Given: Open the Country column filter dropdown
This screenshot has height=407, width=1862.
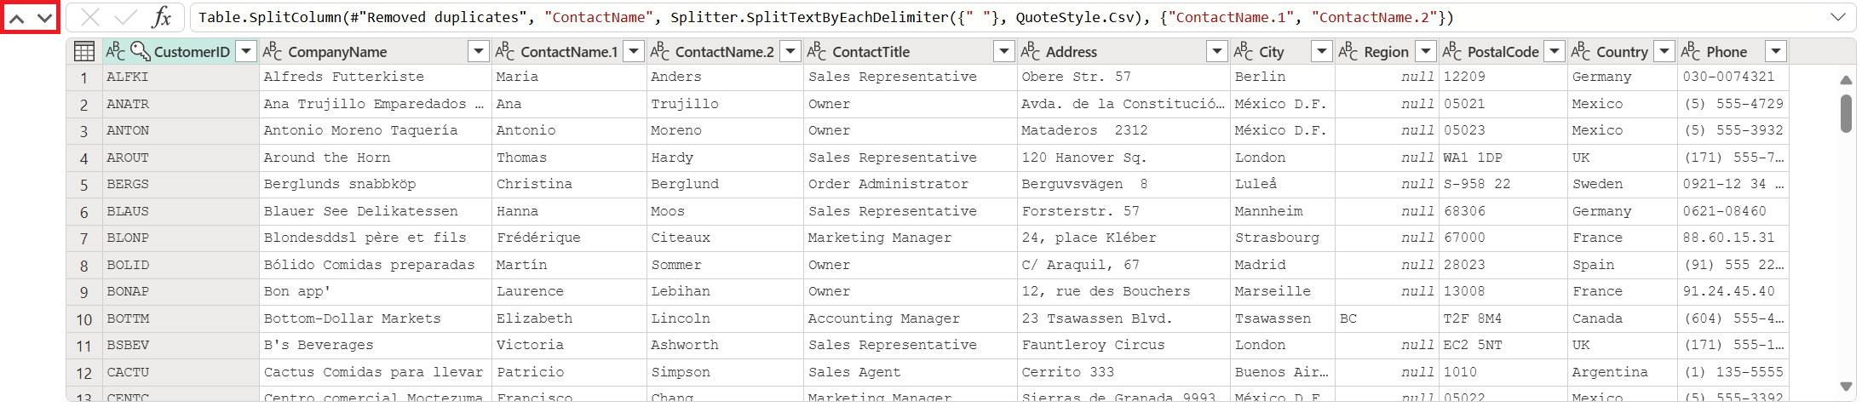Looking at the screenshot, I should click(x=1664, y=52).
